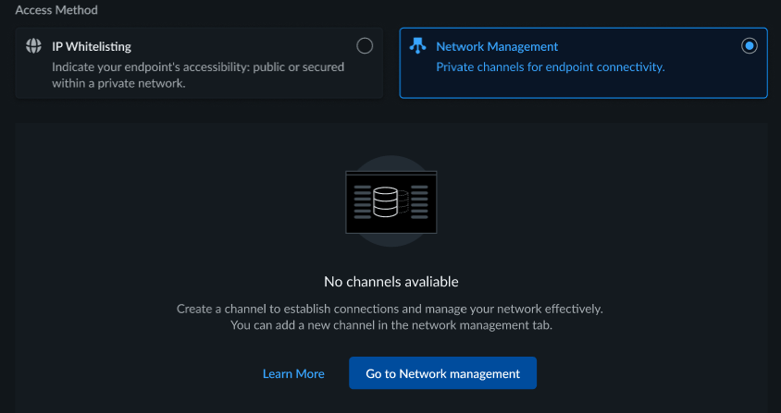Click the right lines of the database illustration

tap(419, 201)
